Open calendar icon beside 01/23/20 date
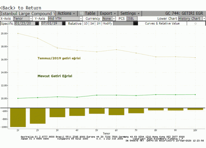The image size is (206, 148). pyautogui.click(x=37, y=23)
